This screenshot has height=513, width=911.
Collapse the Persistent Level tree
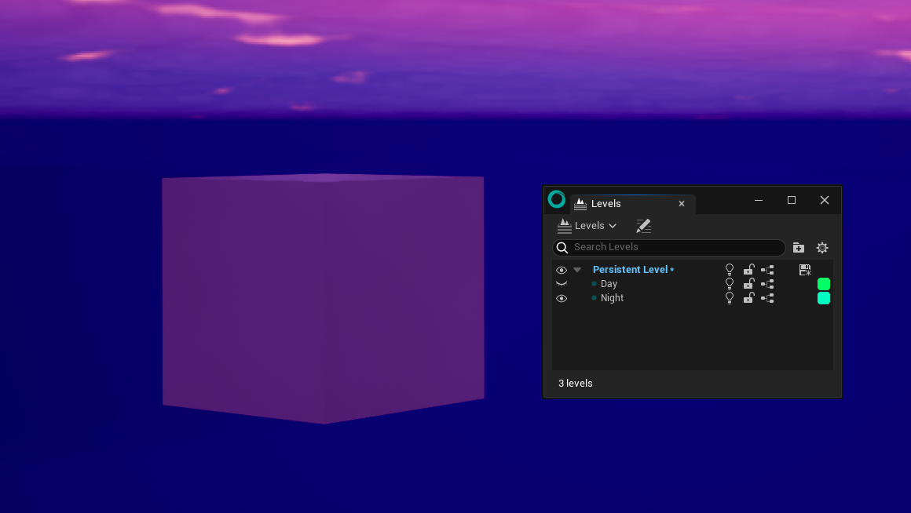[x=577, y=269]
